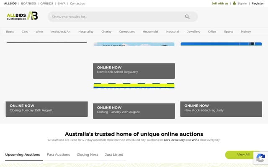Open the Cars category menu

click(x=25, y=32)
